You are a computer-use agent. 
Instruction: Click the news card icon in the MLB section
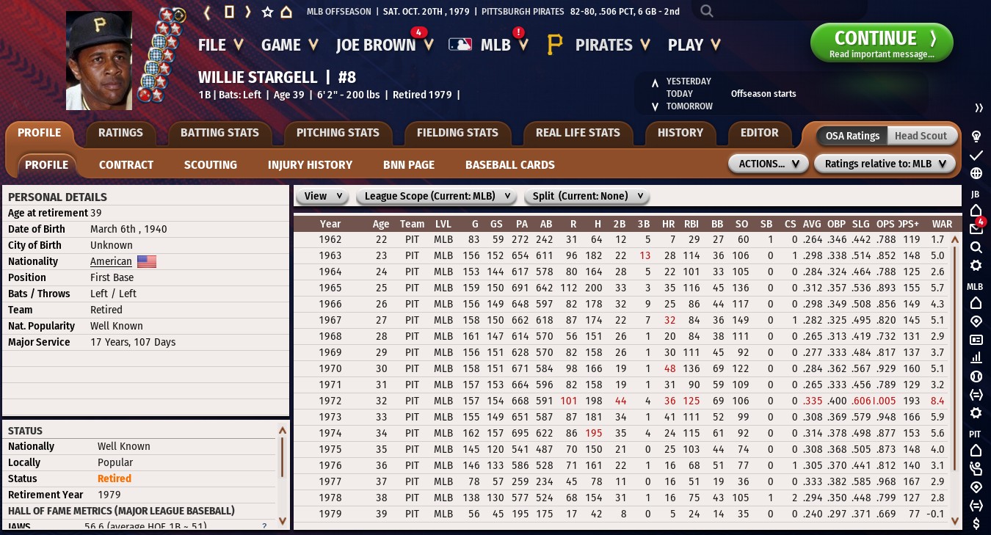pos(976,340)
